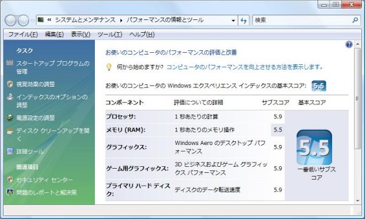Minimize the window
365x219 pixels.
pos(324,5)
